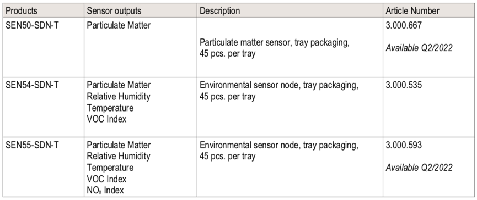Viewport: 477px width, 200px height.
Task: Click NOx Index in SEN55 row
Action: pos(105,190)
